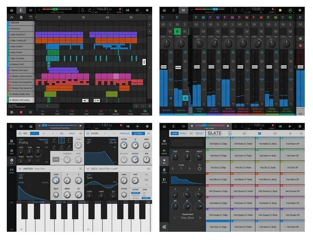Click the green play button in mixer screen

[290, 10]
